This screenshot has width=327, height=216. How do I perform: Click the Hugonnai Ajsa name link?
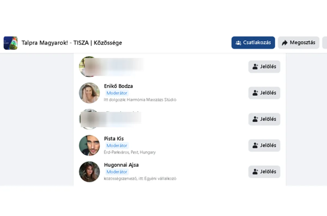tap(121, 165)
